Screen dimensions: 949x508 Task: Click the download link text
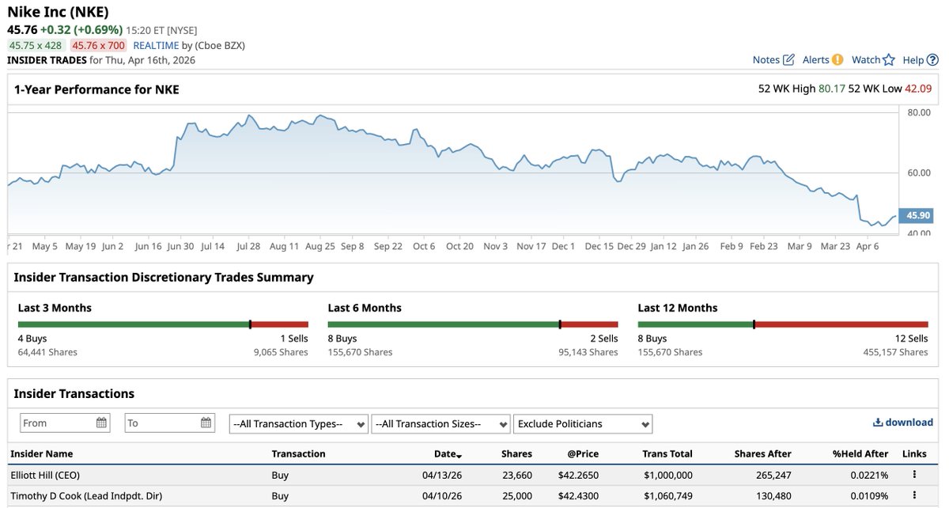click(909, 423)
